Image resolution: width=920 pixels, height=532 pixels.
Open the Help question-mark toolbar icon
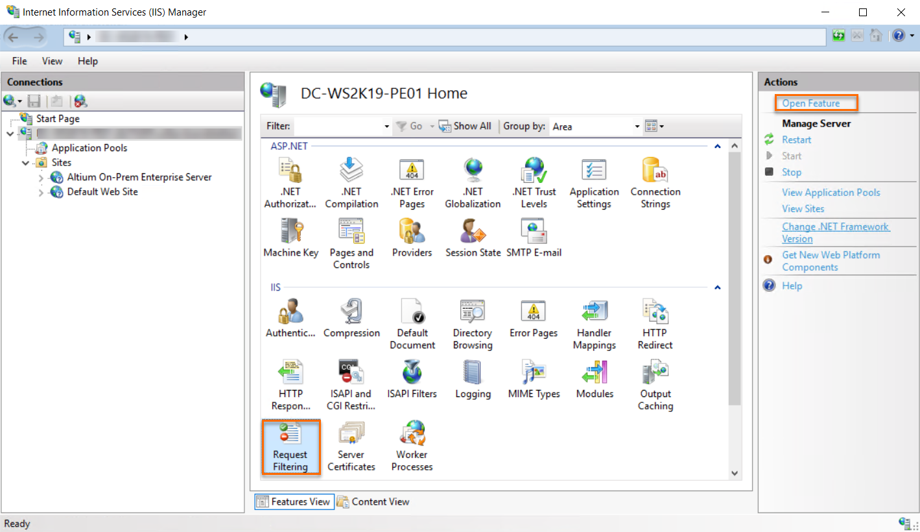[898, 36]
